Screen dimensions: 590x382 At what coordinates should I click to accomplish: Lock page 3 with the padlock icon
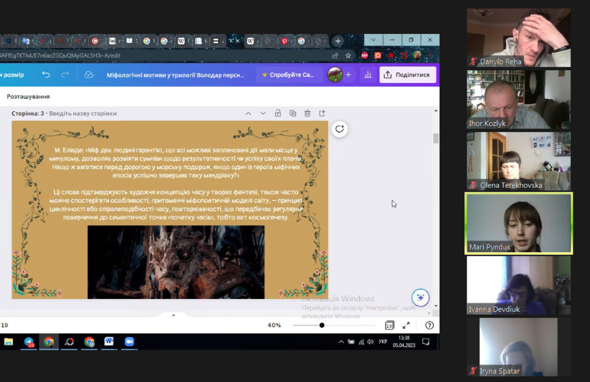pyautogui.click(x=278, y=114)
